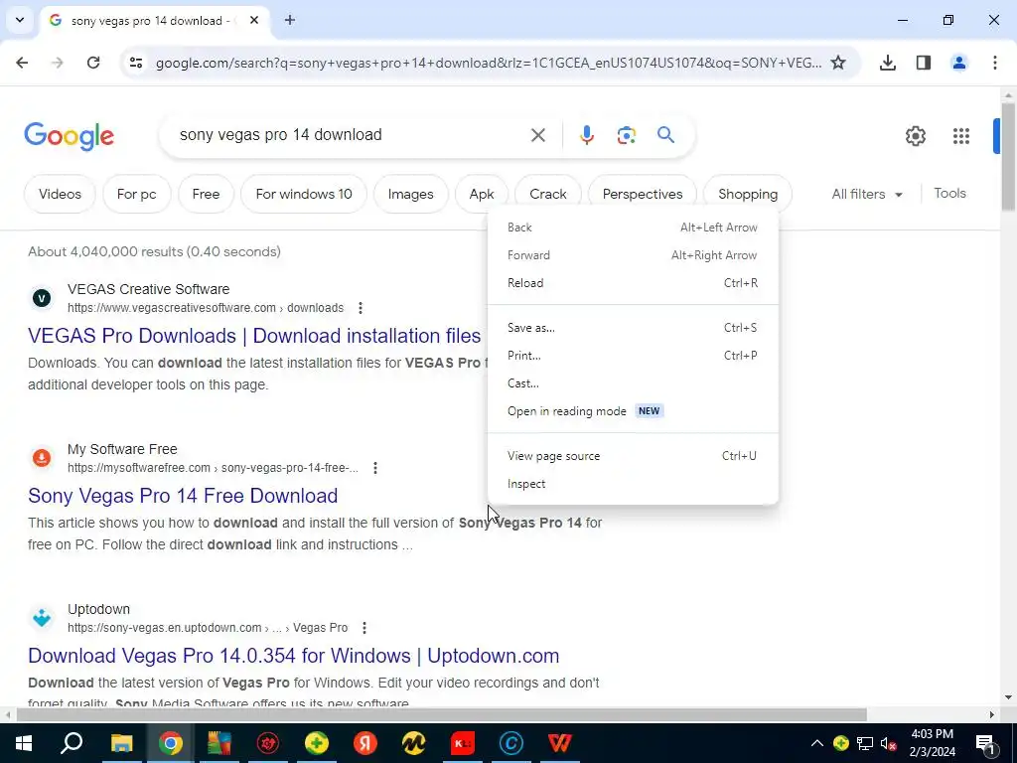Open Chrome three-dot menu

[x=995, y=63]
